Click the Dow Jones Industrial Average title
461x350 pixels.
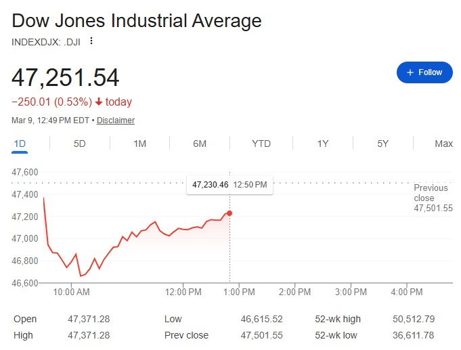[x=137, y=20]
